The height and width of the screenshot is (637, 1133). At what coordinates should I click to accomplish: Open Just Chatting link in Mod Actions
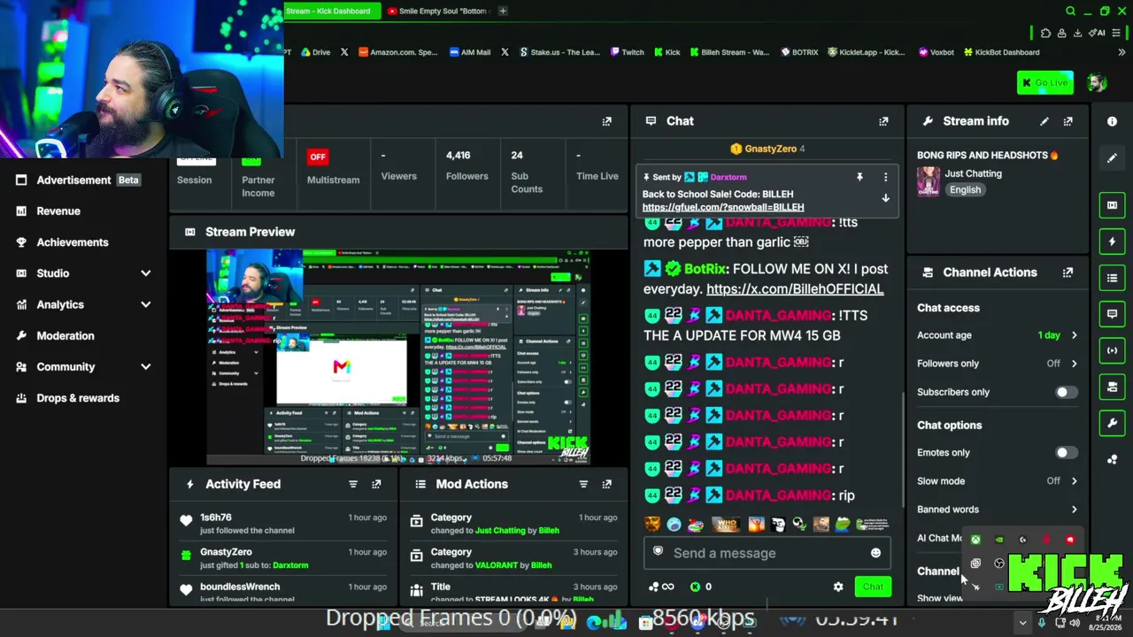[500, 531]
